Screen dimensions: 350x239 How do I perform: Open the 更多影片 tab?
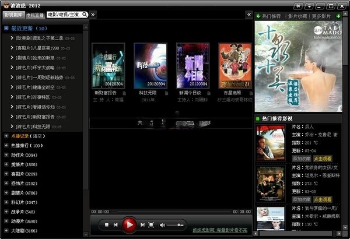point(321,16)
